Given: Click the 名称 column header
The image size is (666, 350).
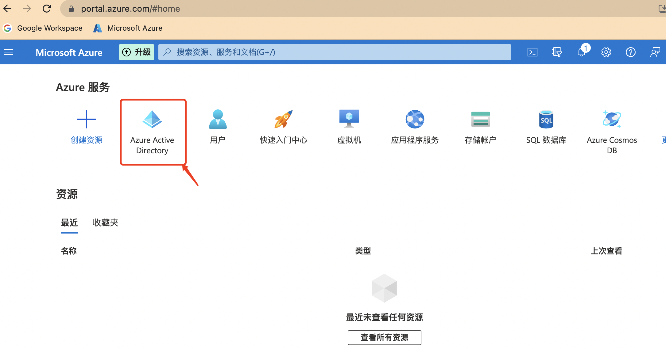Looking at the screenshot, I should [69, 251].
